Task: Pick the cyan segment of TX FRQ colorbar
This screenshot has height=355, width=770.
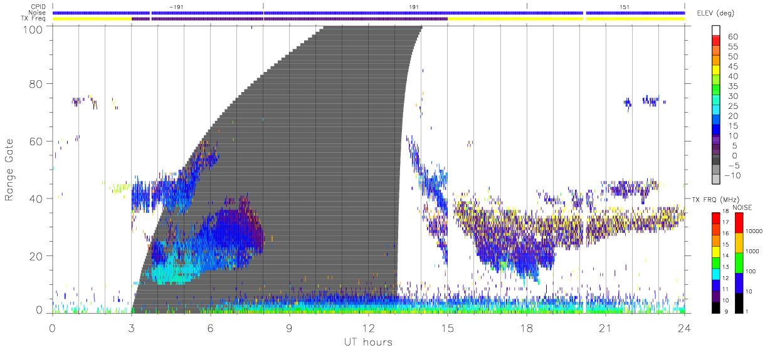Action: (717, 274)
